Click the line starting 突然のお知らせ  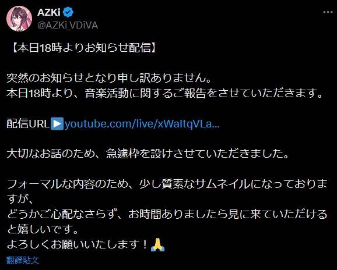tap(109, 78)
